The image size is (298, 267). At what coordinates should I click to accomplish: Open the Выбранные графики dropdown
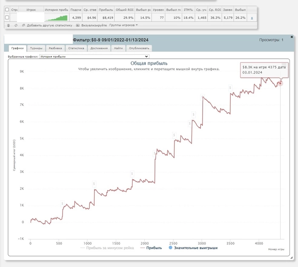[94, 57]
